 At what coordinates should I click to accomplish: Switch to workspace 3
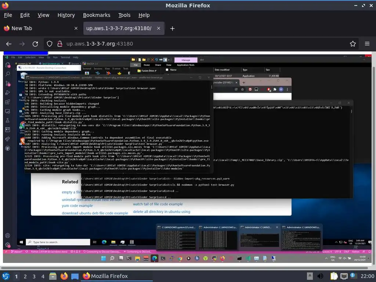34,276
